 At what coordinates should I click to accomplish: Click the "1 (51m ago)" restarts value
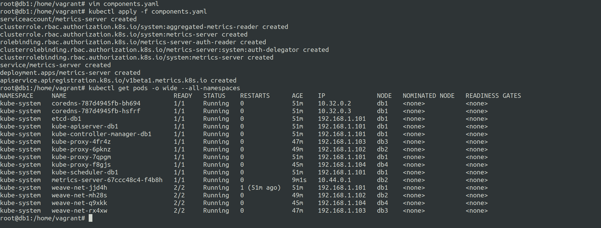(260, 187)
